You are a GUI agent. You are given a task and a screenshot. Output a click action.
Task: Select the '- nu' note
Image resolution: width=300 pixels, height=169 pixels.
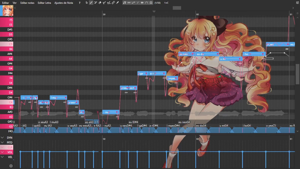[111, 112]
